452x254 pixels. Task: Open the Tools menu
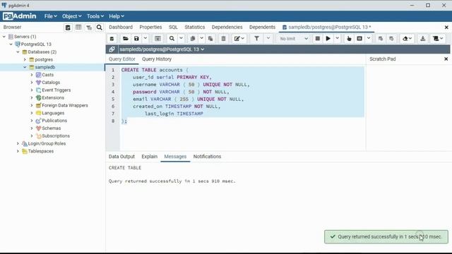pos(95,16)
